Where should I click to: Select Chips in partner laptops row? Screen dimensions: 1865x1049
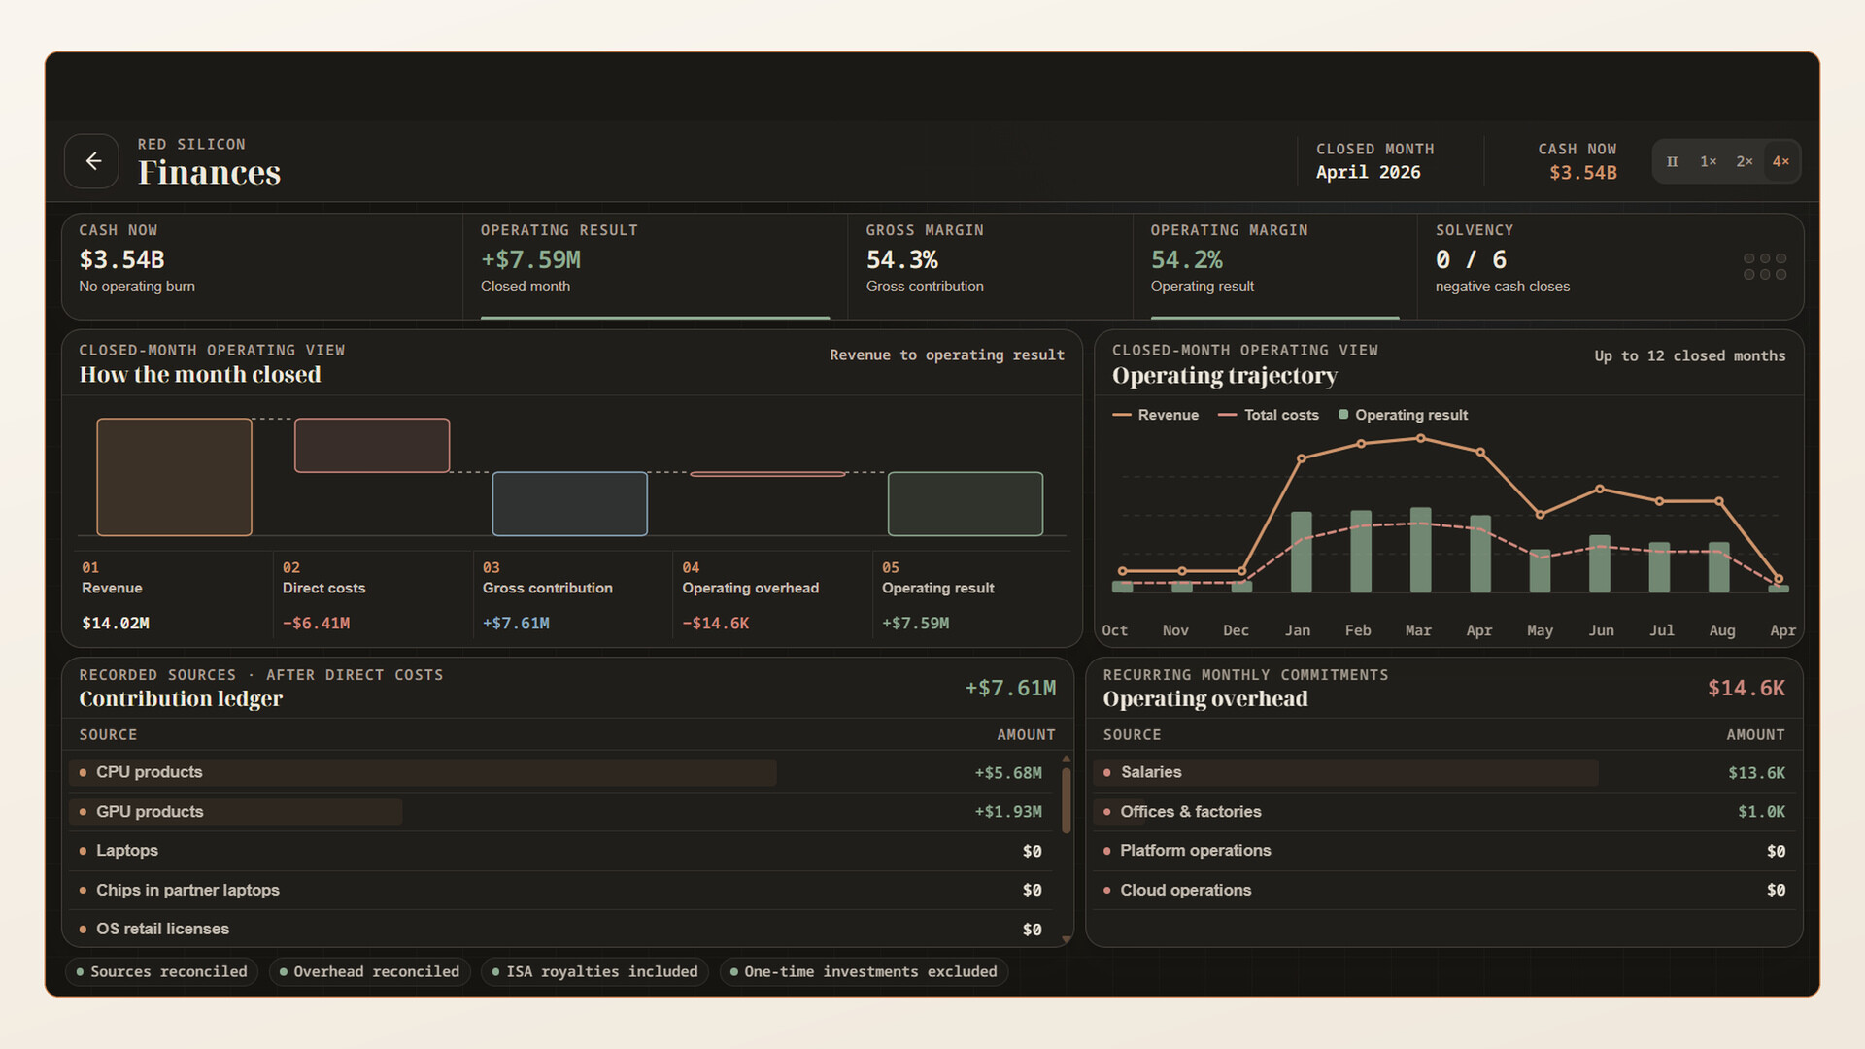click(561, 890)
